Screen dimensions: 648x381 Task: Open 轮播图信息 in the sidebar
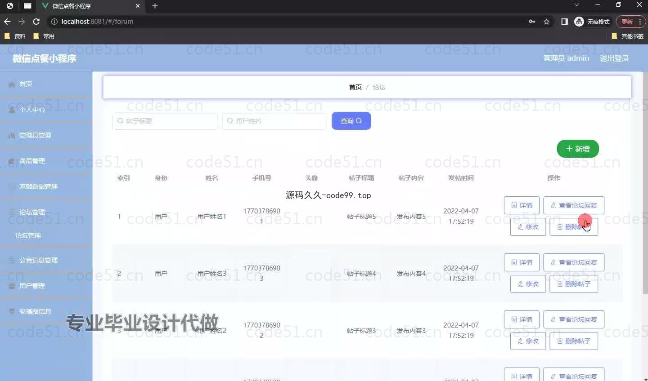(x=46, y=311)
